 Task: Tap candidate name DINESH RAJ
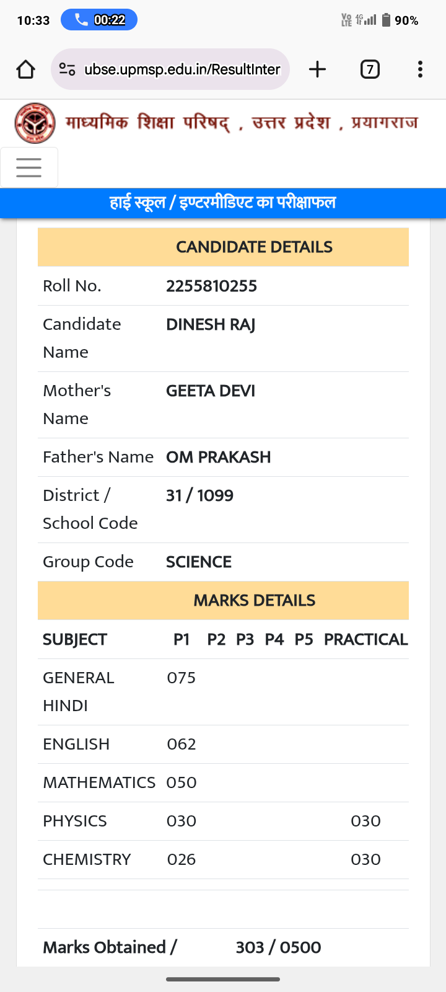click(211, 324)
